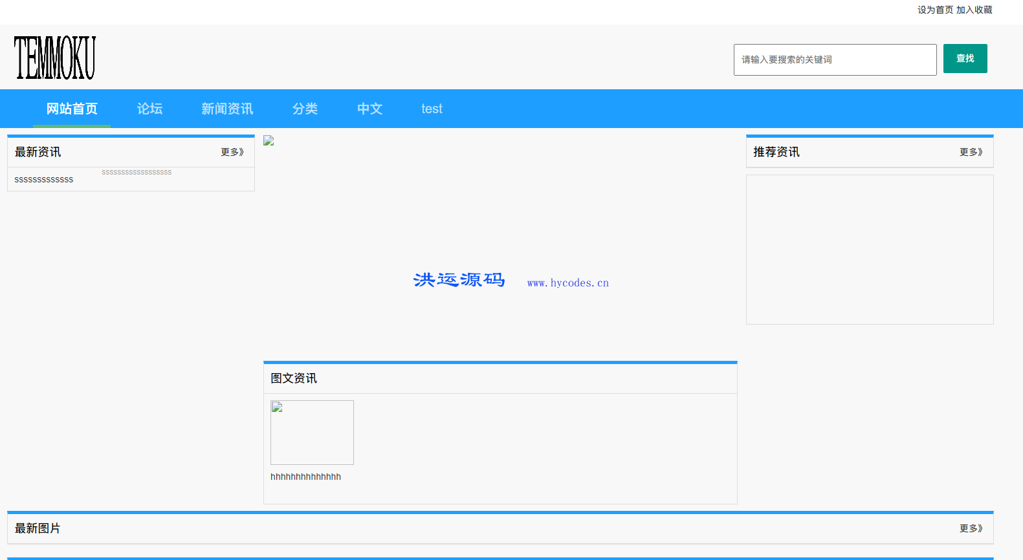Open the 新闻资讯 nav item
Image resolution: width=1023 pixels, height=560 pixels.
tap(227, 109)
